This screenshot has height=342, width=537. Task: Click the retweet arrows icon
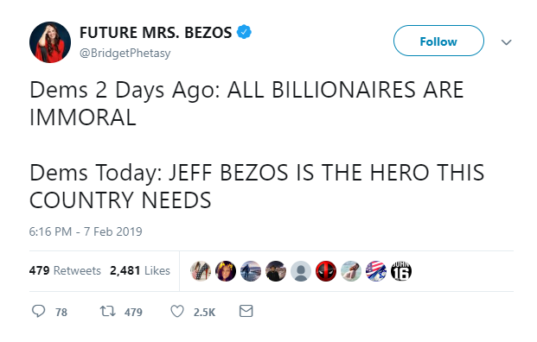107,311
